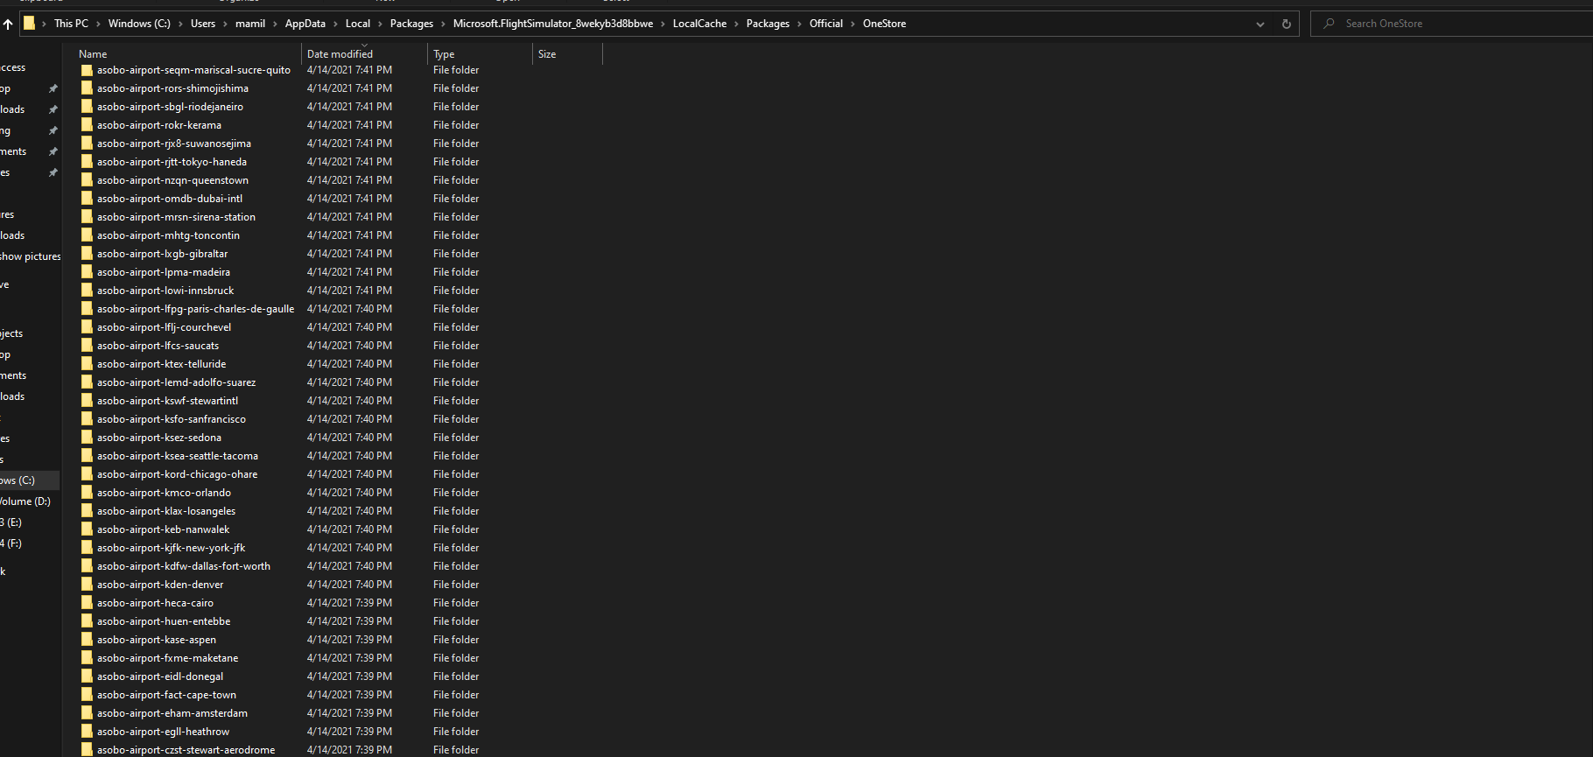Select Windows (C:) drive in navigation pane
Screen dimensions: 1593x757
[x=19, y=480]
